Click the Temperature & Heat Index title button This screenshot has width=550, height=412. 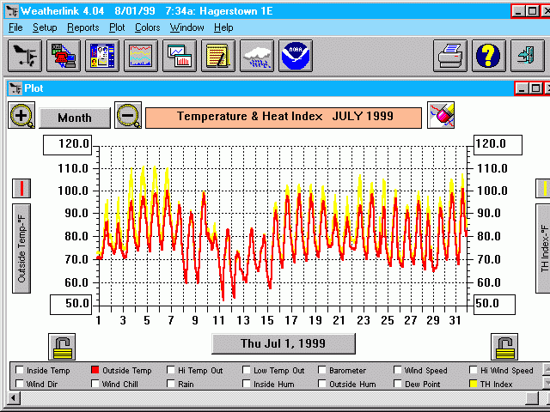point(284,118)
